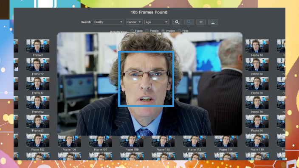Open the Frame 62 thumbnail

pos(38,103)
